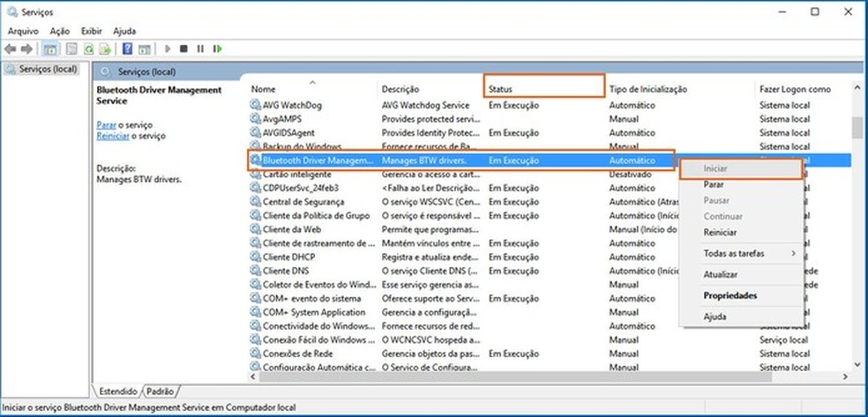Select the Cliente da Politica de Grupo row
The width and height of the screenshot is (868, 417).
(549, 215)
